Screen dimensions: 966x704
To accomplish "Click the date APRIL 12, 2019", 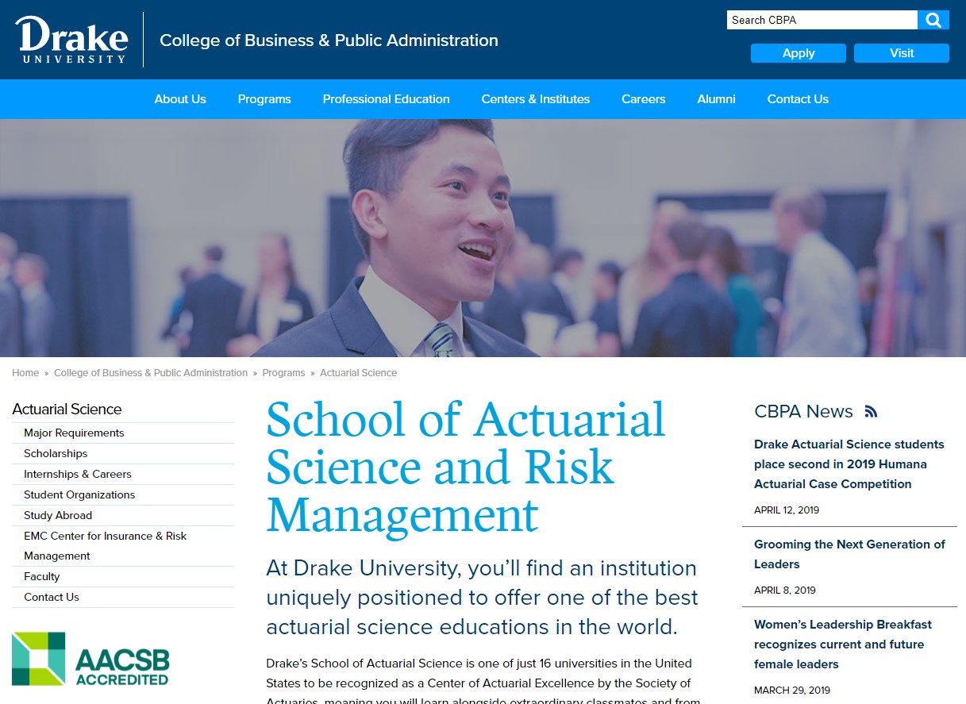I will (787, 510).
